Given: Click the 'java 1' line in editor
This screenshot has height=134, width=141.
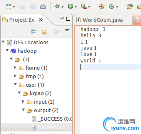Looking at the screenshot, I should pyautogui.click(x=89, y=48).
